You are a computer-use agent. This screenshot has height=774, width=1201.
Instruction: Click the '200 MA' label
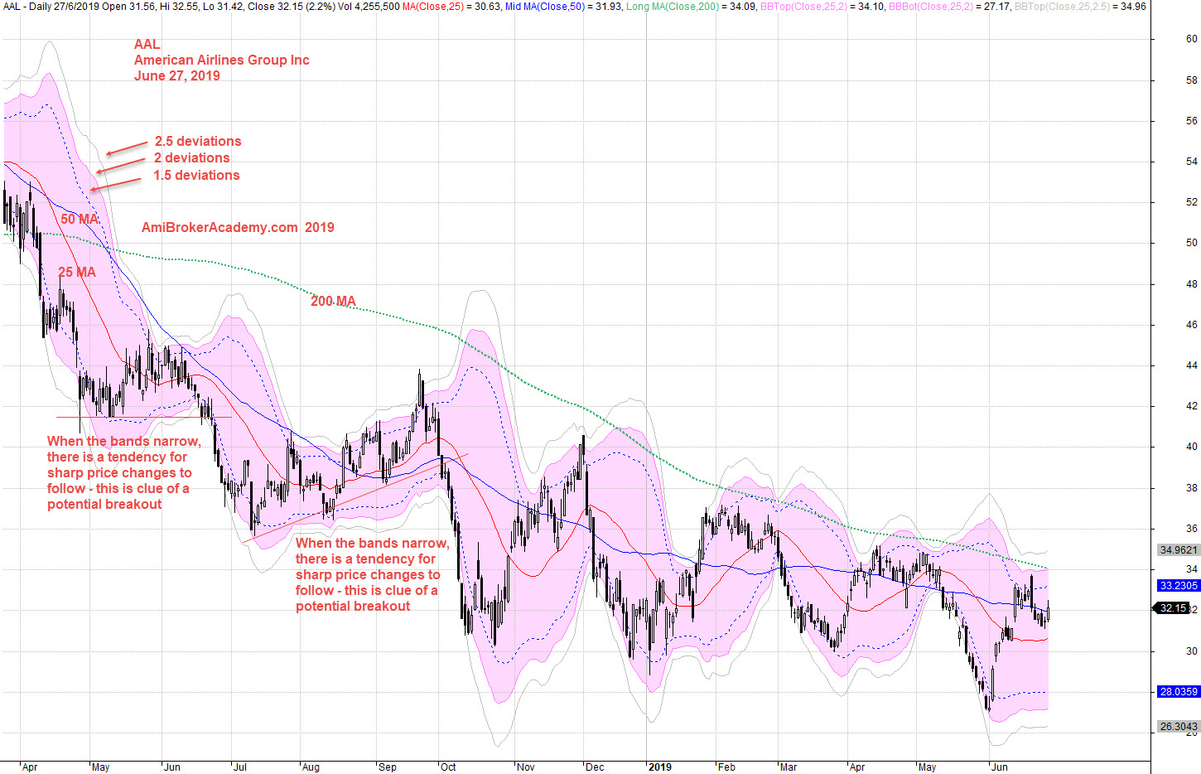click(333, 301)
